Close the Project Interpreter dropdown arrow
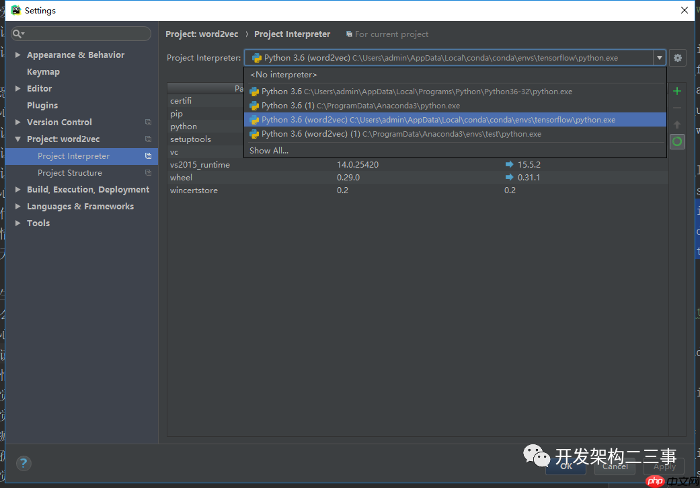700x488 pixels. point(659,58)
